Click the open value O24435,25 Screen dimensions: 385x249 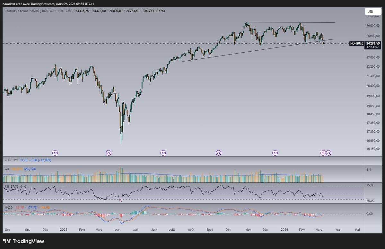tap(81, 11)
